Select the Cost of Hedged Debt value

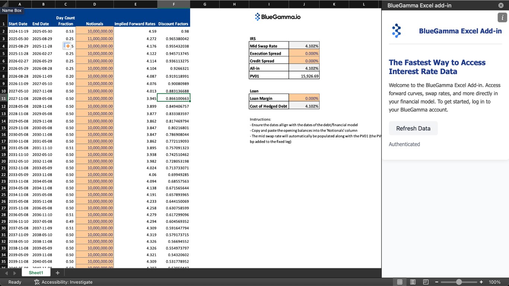click(x=304, y=106)
